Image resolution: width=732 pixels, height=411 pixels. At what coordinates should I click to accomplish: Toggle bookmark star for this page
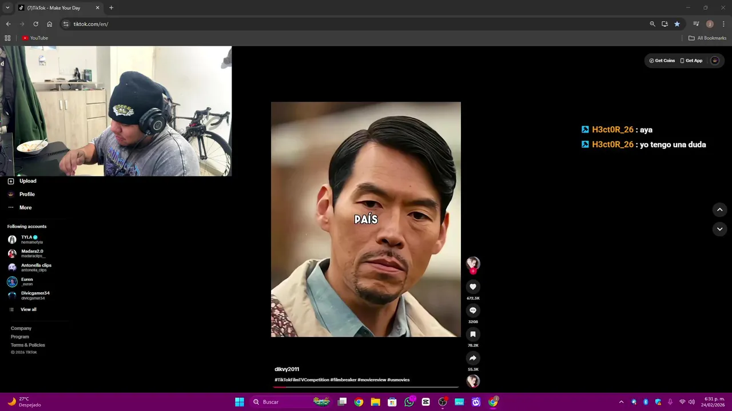click(x=677, y=24)
